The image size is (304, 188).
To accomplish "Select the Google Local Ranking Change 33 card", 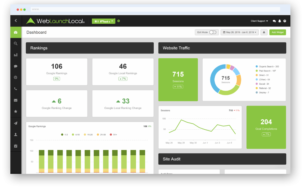I will (x=123, y=103).
